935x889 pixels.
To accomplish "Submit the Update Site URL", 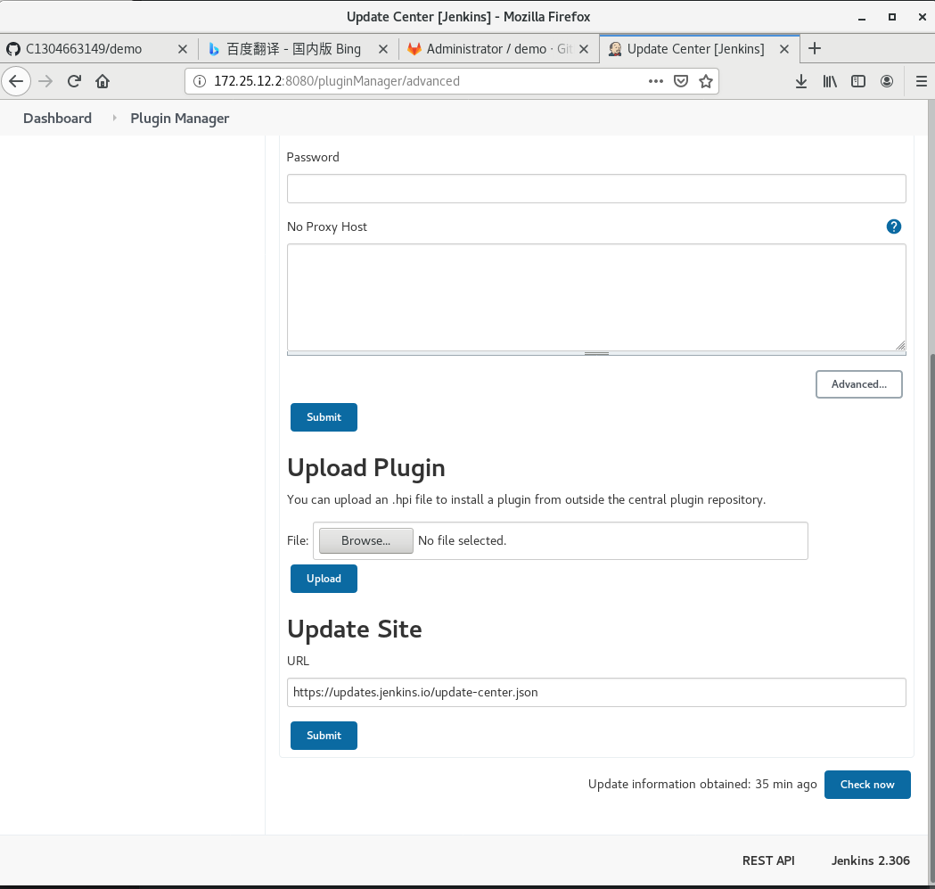I will click(x=324, y=736).
